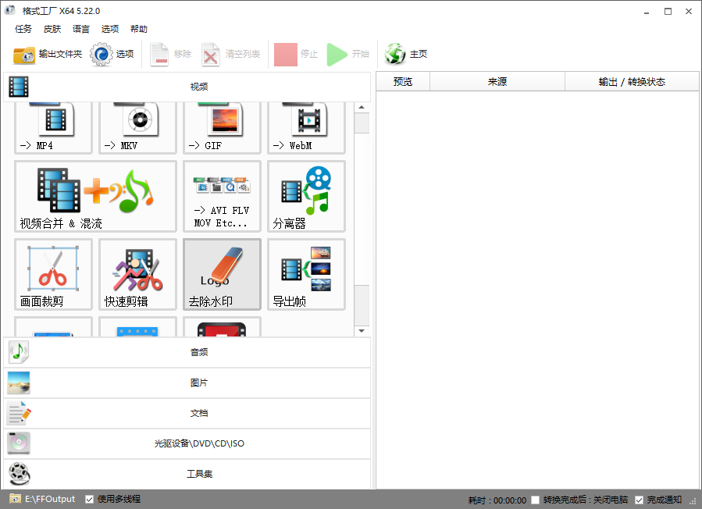Click the 导出帧 export frames icon
702x509 pixels.
tap(306, 274)
